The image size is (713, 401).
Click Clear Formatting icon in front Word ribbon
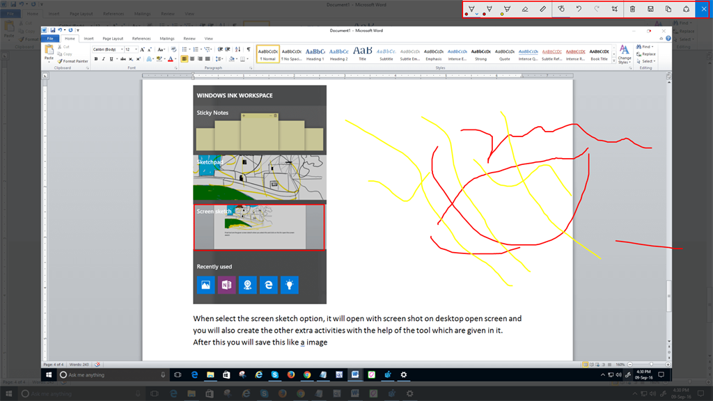pos(173,49)
